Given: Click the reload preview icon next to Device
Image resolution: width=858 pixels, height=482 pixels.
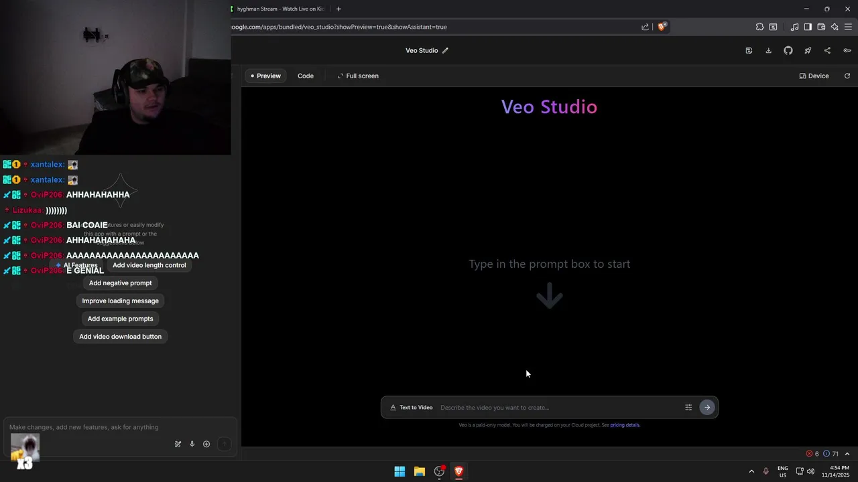Looking at the screenshot, I should coord(847,76).
